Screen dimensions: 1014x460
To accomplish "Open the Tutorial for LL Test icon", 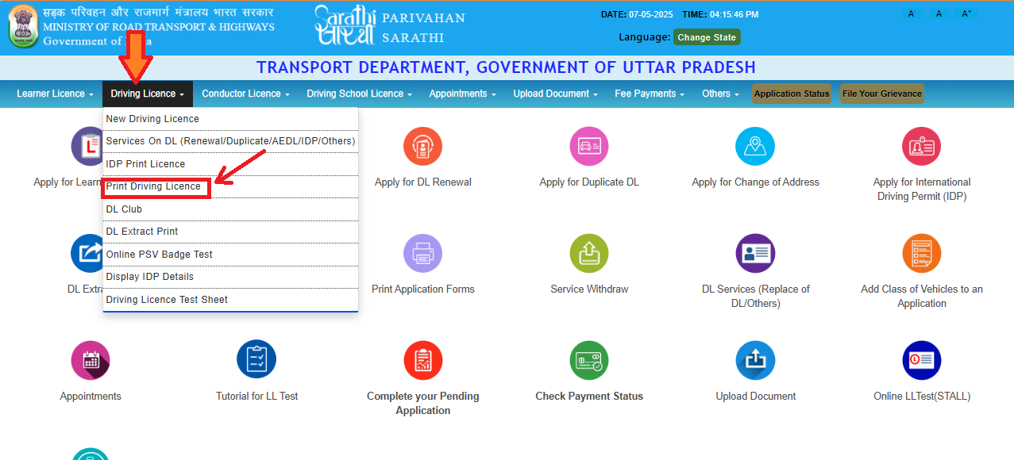I will click(x=256, y=361).
